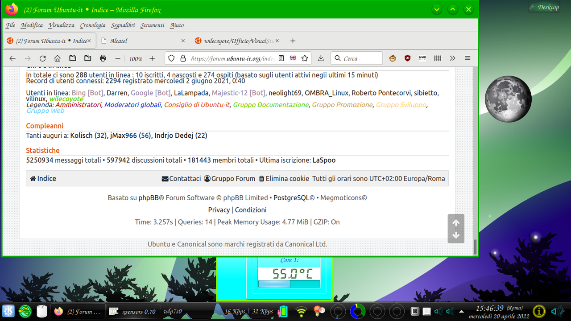Open the Wi-Fi network tray icon
571x321 pixels.
(302, 312)
